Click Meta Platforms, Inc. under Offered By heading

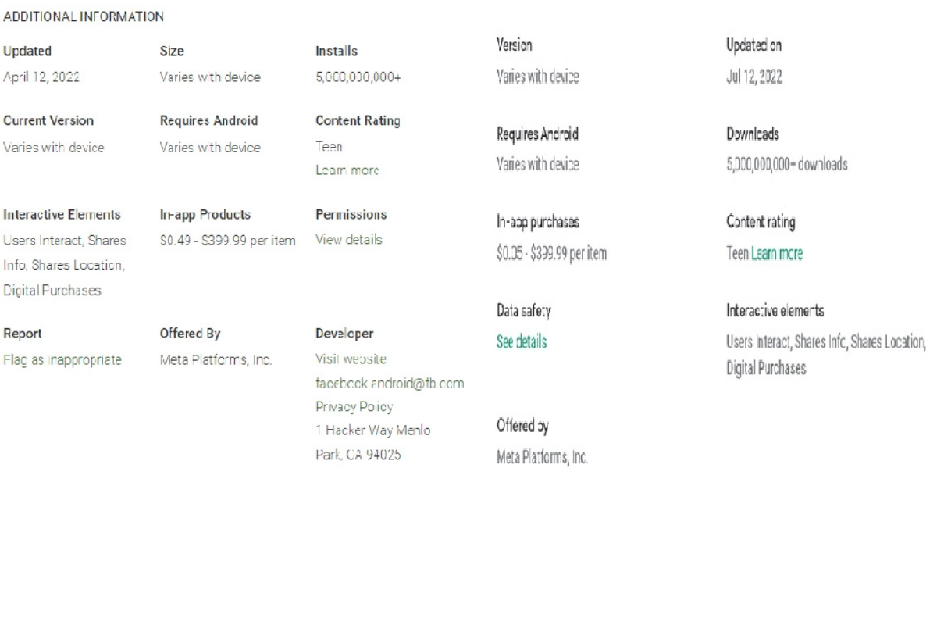pos(216,360)
